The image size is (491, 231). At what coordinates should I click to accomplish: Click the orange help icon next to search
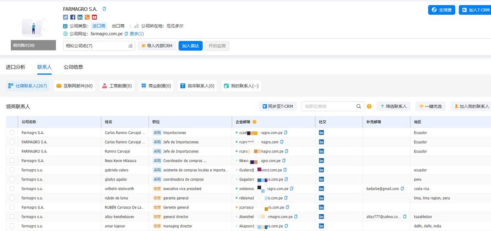[369, 106]
